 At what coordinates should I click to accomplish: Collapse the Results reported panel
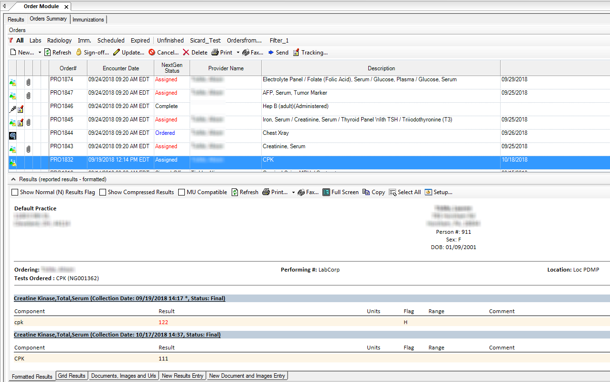tap(13, 179)
